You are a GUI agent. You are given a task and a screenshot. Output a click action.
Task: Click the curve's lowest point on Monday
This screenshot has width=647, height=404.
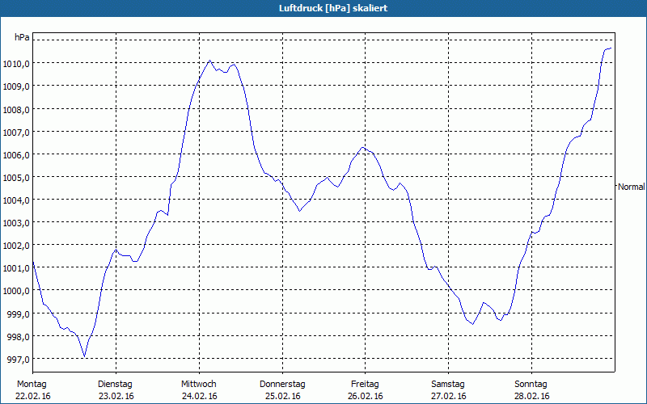coord(84,356)
